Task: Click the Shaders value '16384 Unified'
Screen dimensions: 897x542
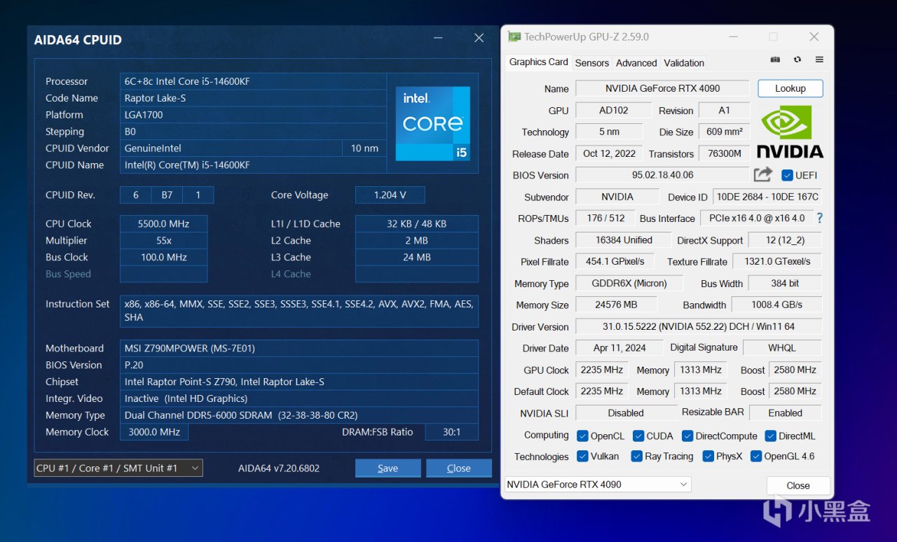Action: click(623, 240)
